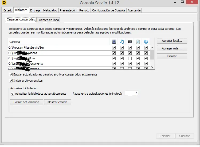This screenshot has width=200, height=147.
Task: Open the Estado tab
Action: pos(8,10)
